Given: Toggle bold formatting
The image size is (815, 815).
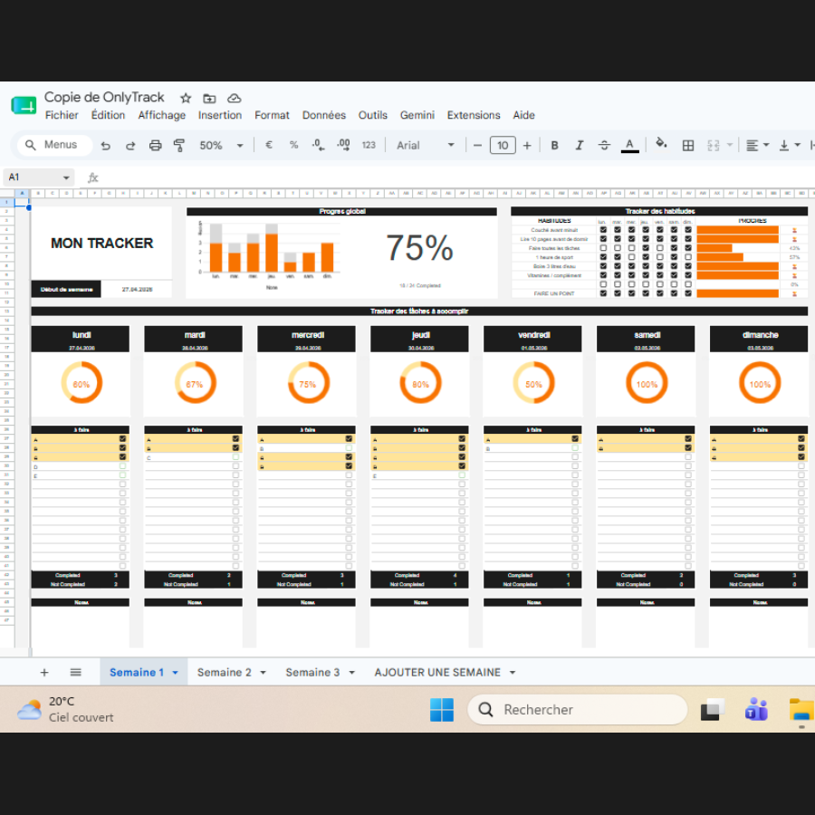Looking at the screenshot, I should [x=554, y=146].
